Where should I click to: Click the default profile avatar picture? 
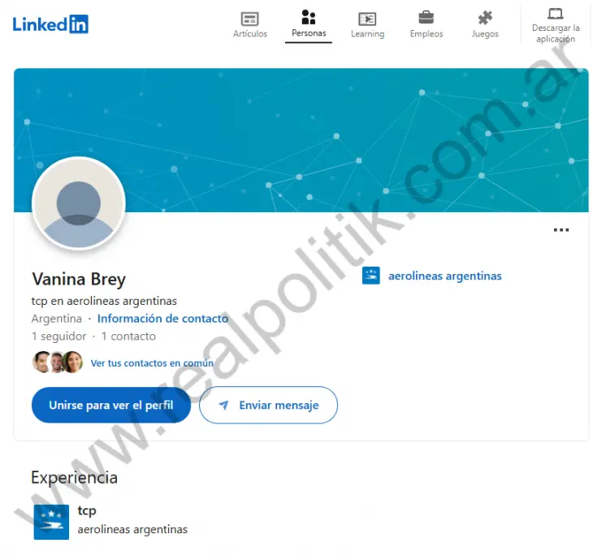79,204
